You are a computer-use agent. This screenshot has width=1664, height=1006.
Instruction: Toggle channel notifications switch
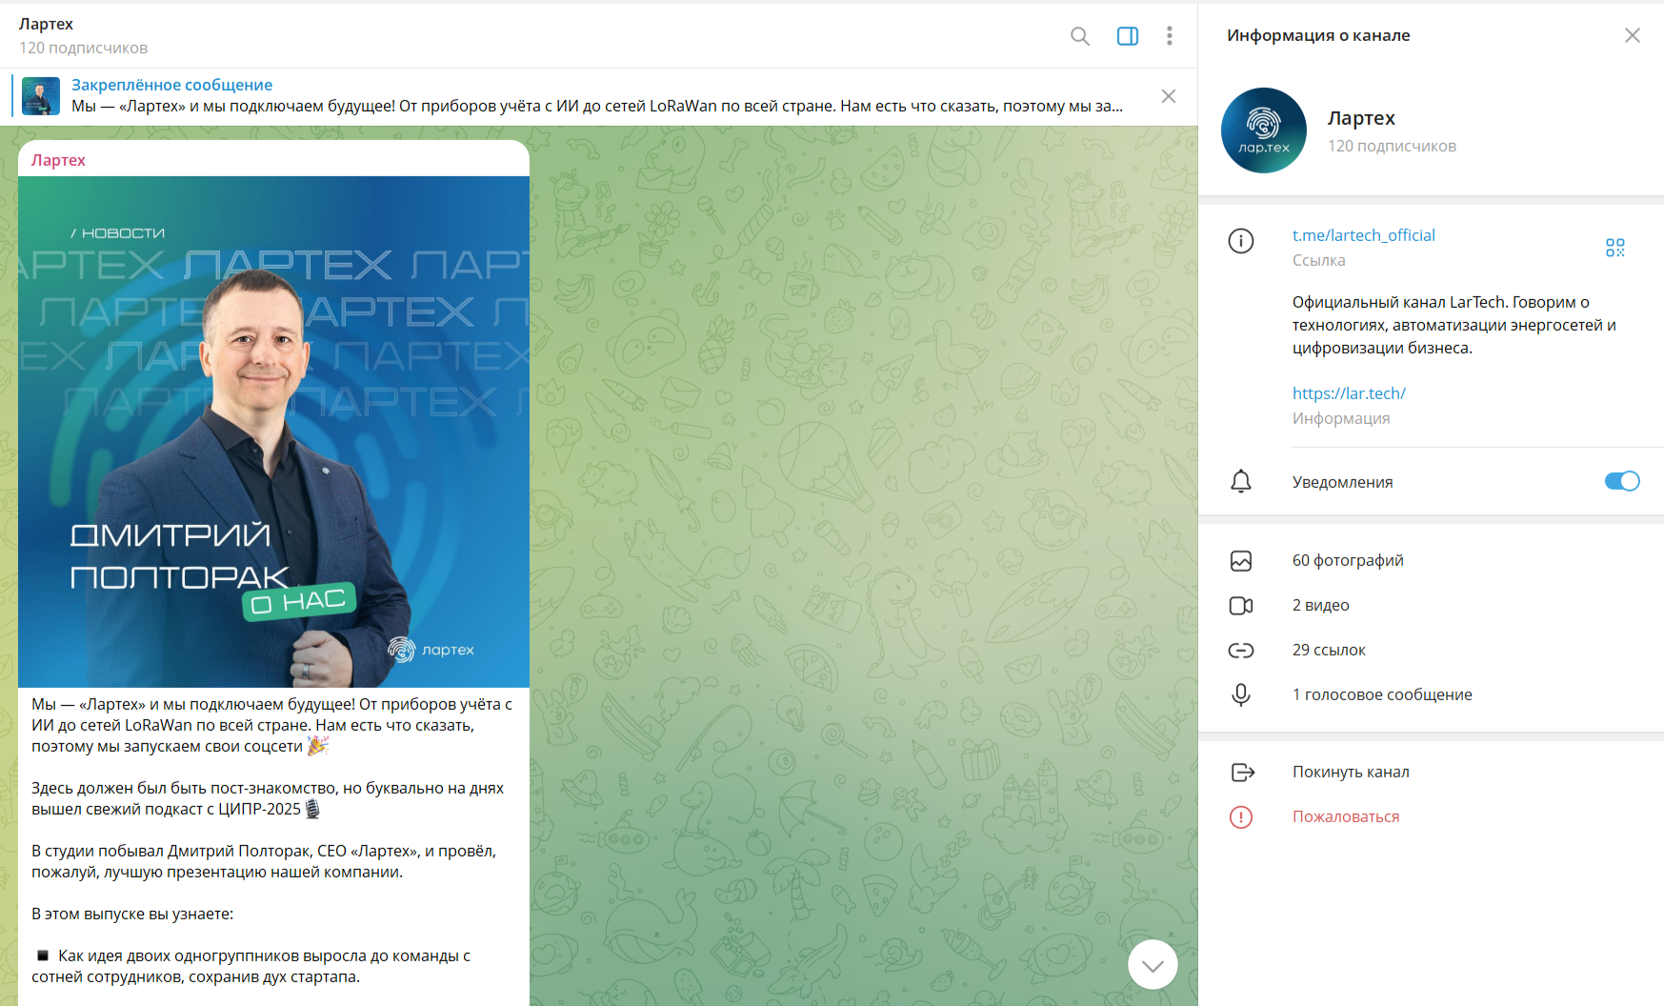point(1621,481)
